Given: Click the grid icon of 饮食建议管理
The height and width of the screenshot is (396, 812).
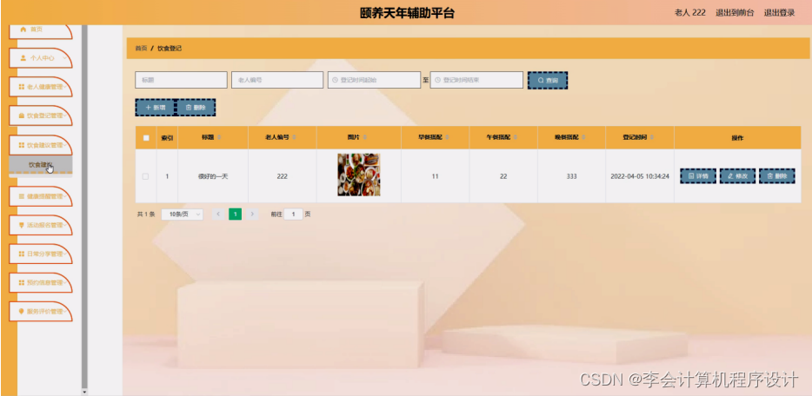Looking at the screenshot, I should click(22, 145).
